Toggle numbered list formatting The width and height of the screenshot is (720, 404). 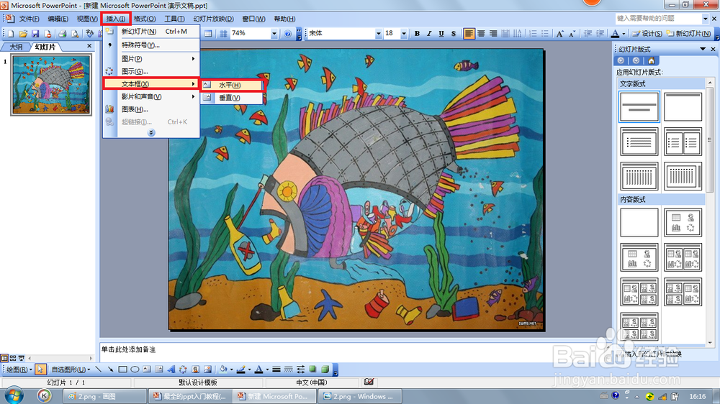coord(533,34)
